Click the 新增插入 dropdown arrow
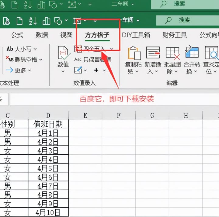The width and height of the screenshot is (219, 217). pos(156,71)
